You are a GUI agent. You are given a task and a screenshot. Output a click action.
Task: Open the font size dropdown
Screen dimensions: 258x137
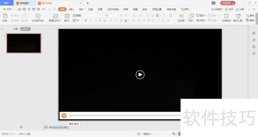click(117, 15)
